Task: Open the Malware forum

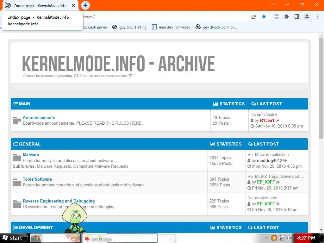Action: (x=31, y=154)
